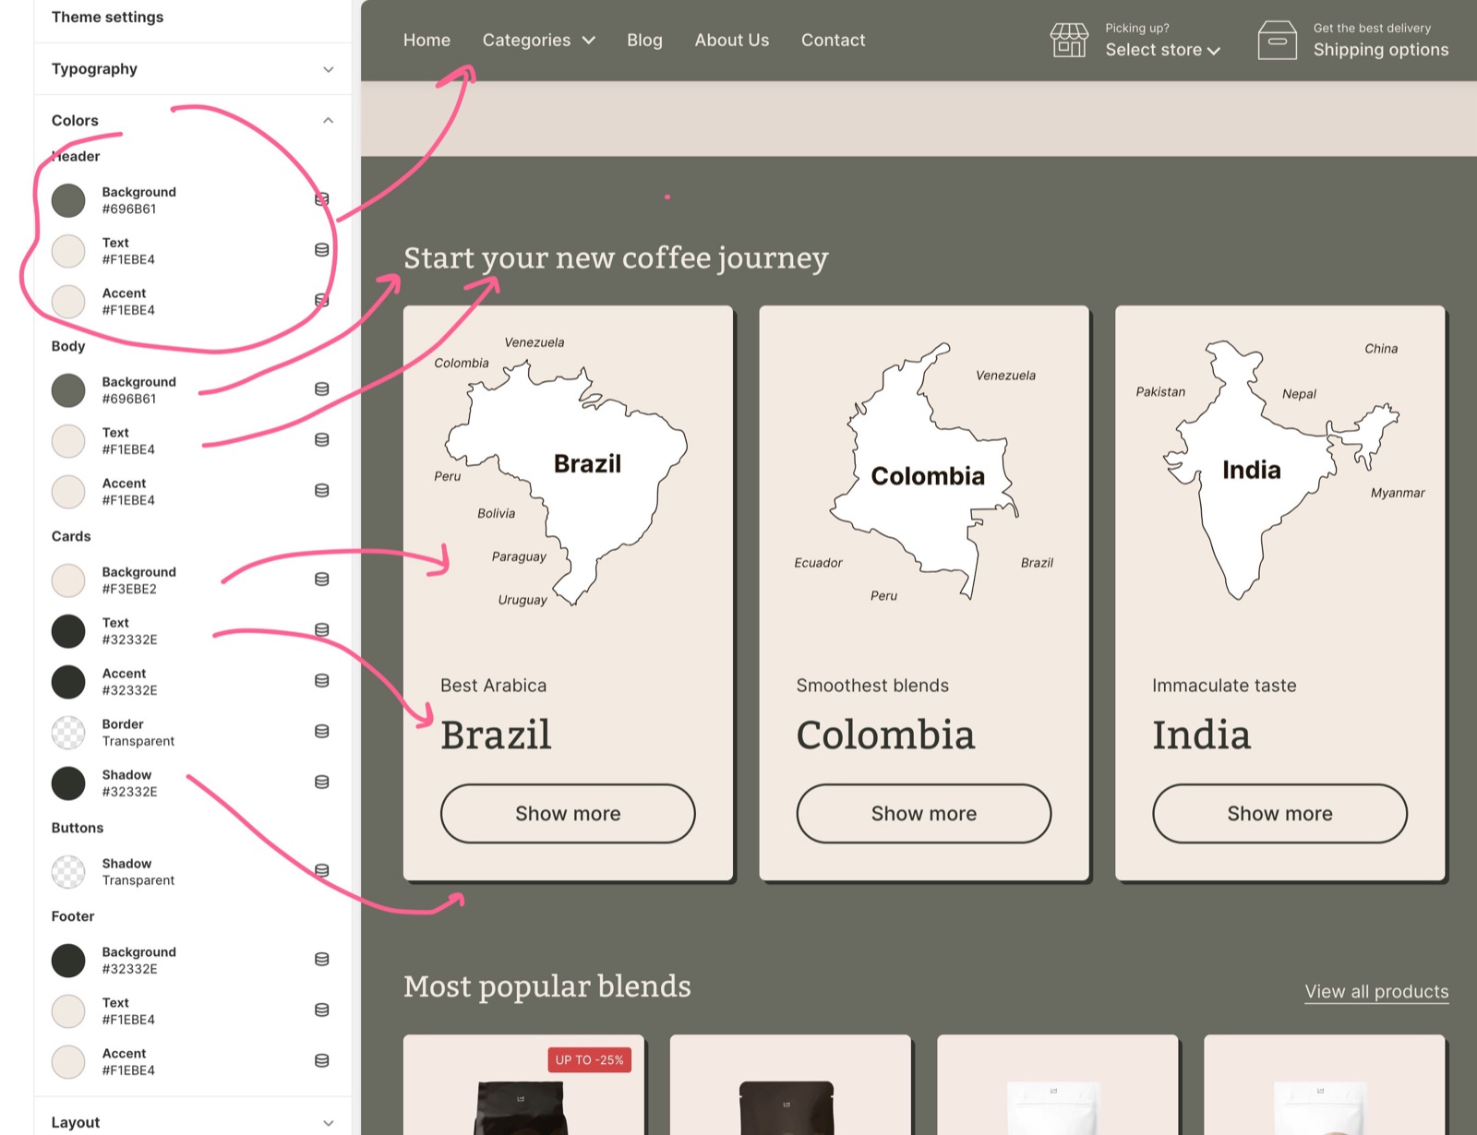The width and height of the screenshot is (1477, 1135).
Task: Click the Colombia map illustration
Action: 924,471
